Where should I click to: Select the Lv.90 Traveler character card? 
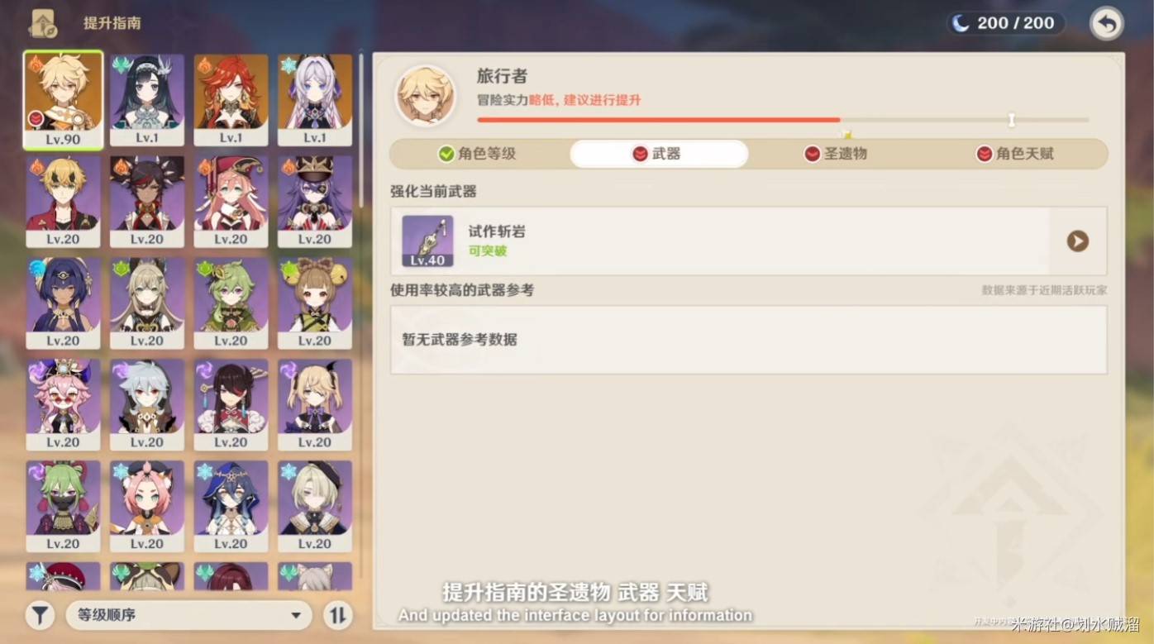(63, 100)
